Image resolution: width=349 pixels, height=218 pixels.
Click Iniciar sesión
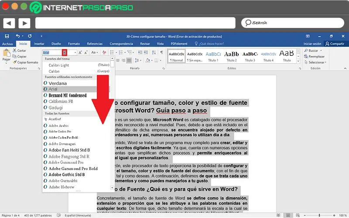point(312,44)
